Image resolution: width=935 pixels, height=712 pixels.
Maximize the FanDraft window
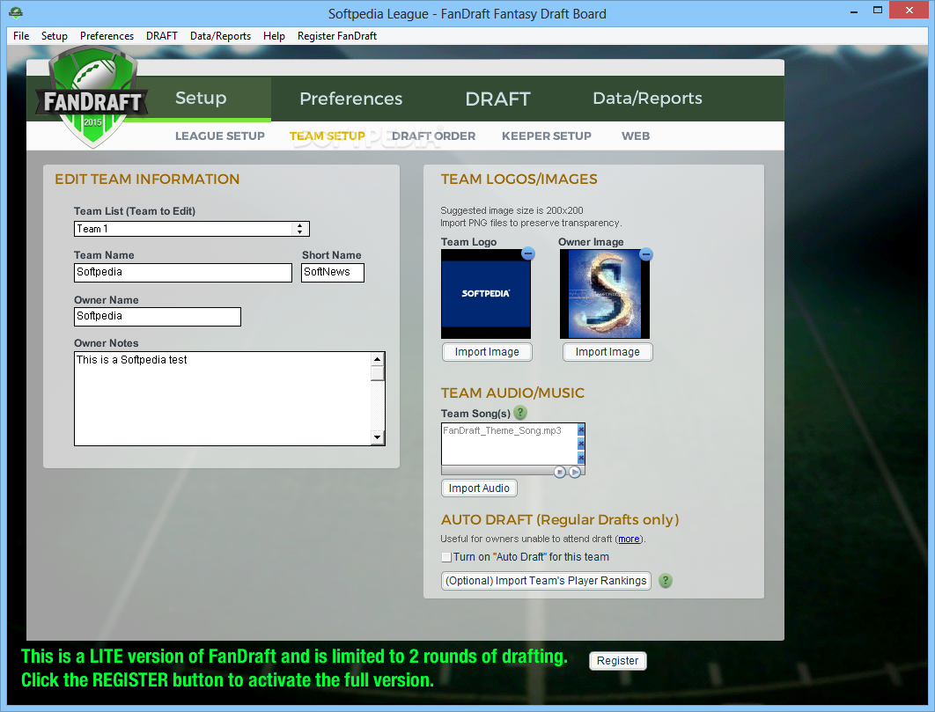tap(877, 11)
